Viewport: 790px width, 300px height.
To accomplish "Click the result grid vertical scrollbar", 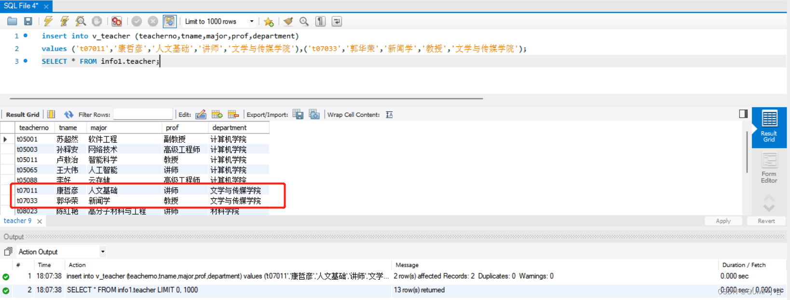I will [x=747, y=152].
